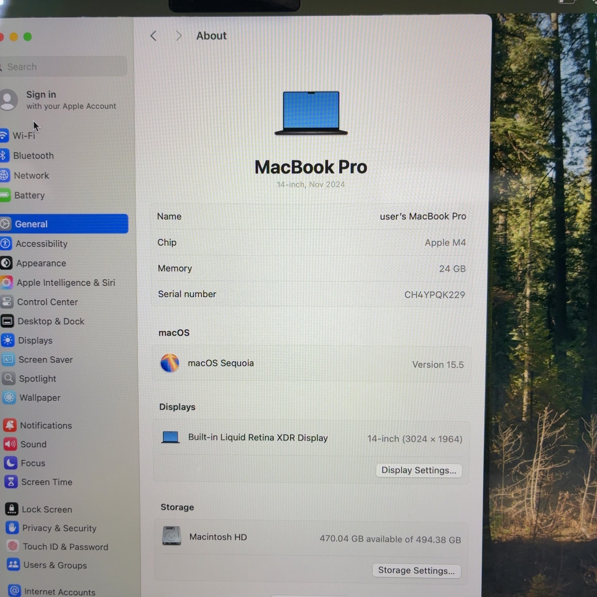This screenshot has height=597, width=597.
Task: Open Apple Intelligence & Siri icon
Action: pyautogui.click(x=7, y=283)
